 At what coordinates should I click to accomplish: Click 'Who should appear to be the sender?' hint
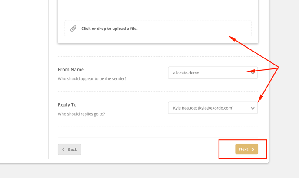[x=92, y=79]
